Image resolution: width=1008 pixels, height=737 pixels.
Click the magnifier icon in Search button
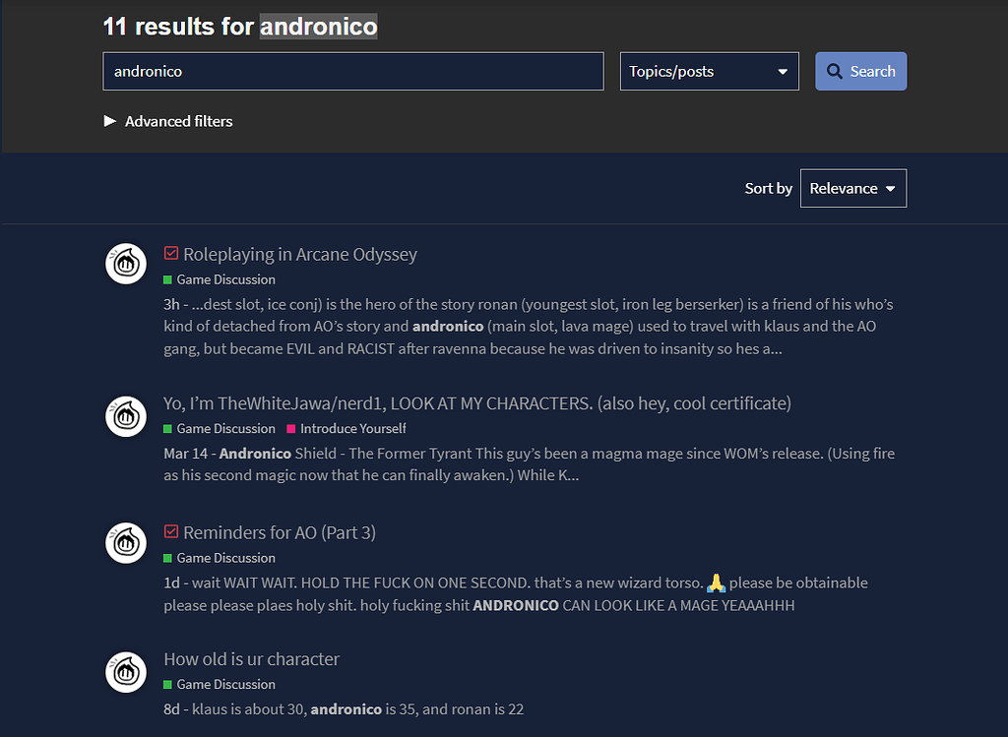[835, 72]
